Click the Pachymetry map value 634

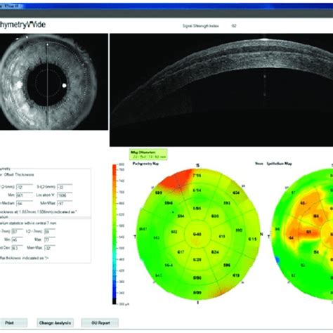coord(236,192)
